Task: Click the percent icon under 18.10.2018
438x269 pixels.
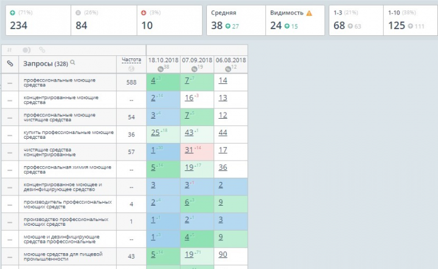Action: (161, 69)
